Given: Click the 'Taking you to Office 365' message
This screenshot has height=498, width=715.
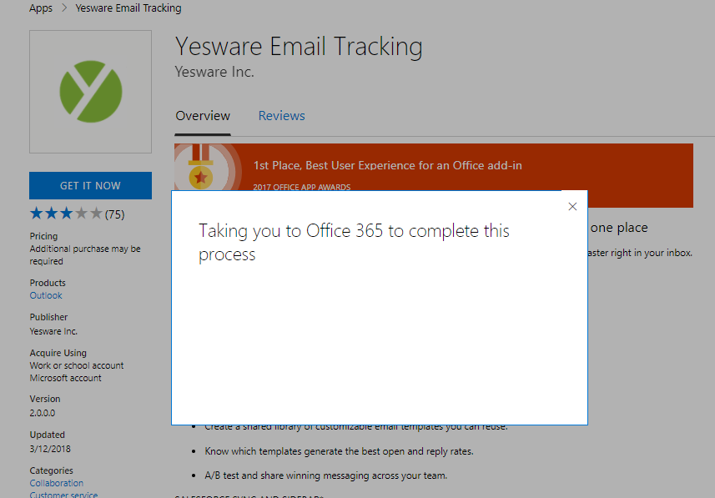Looking at the screenshot, I should click(354, 242).
